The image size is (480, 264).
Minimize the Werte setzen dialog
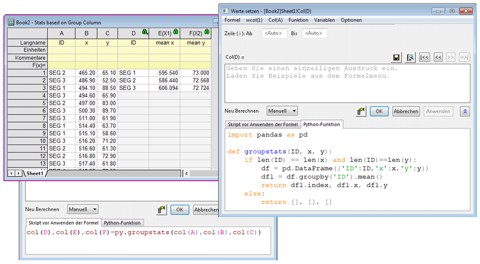[x=438, y=11]
